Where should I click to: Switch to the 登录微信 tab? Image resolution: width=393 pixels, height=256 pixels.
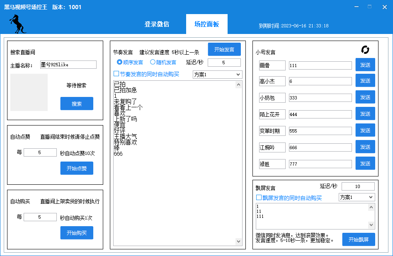157,24
